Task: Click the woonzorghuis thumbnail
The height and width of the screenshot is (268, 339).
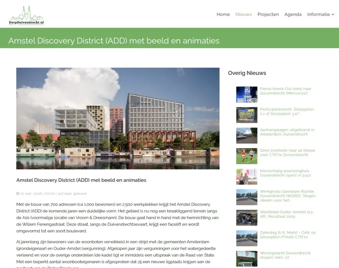Action: [x=247, y=177]
